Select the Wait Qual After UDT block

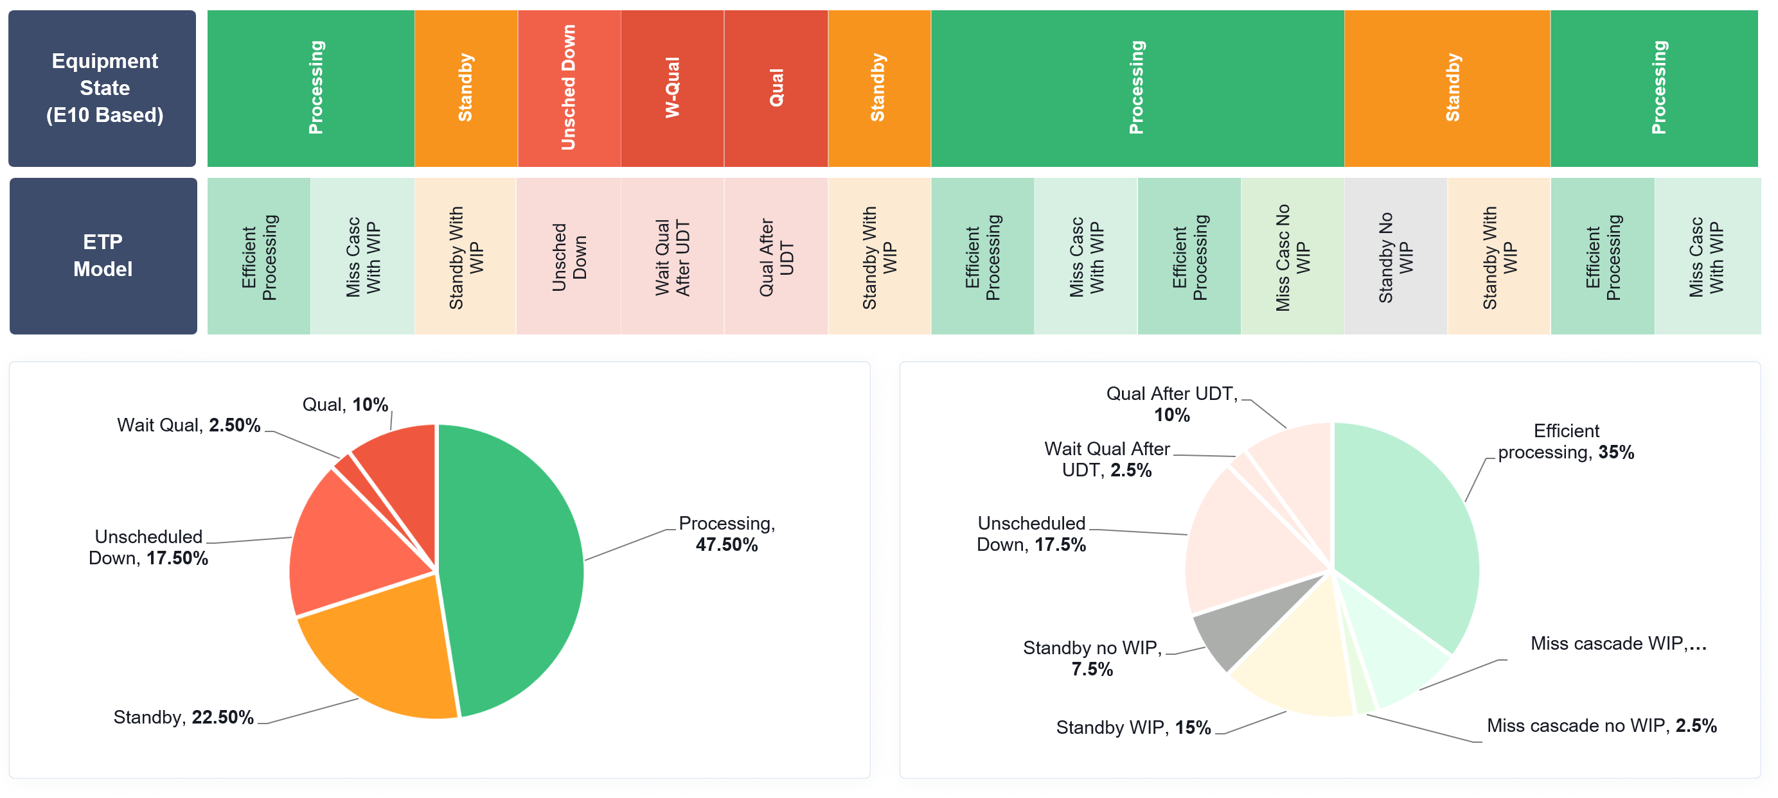click(x=672, y=257)
